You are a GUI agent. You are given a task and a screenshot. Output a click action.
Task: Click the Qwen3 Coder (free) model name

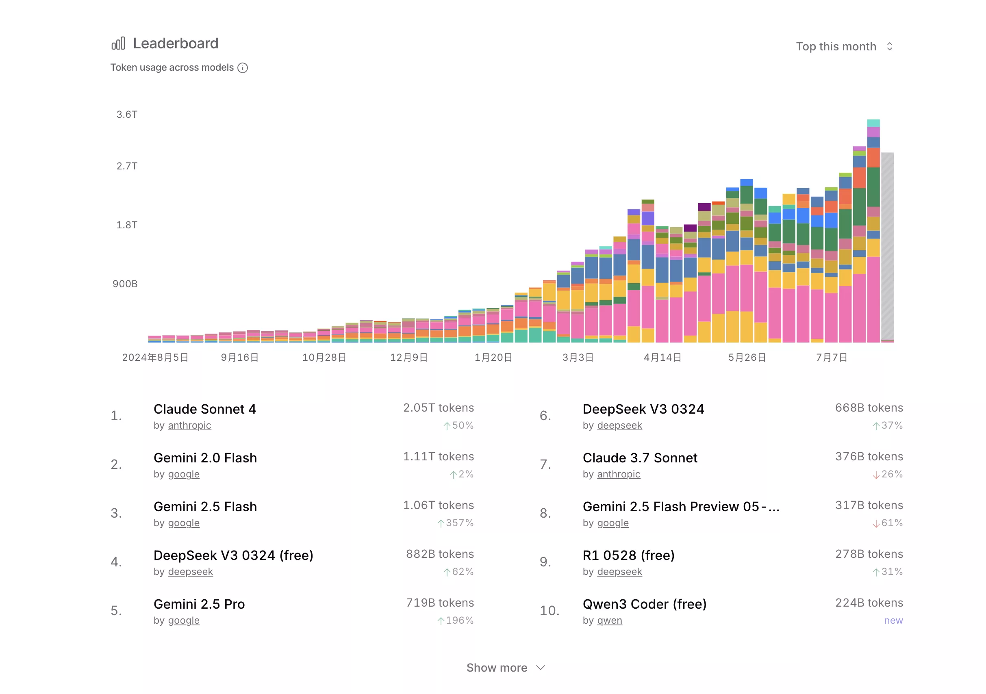645,604
